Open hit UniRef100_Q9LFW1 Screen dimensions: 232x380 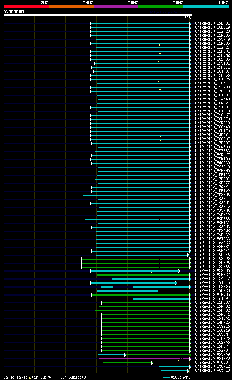coord(212,24)
